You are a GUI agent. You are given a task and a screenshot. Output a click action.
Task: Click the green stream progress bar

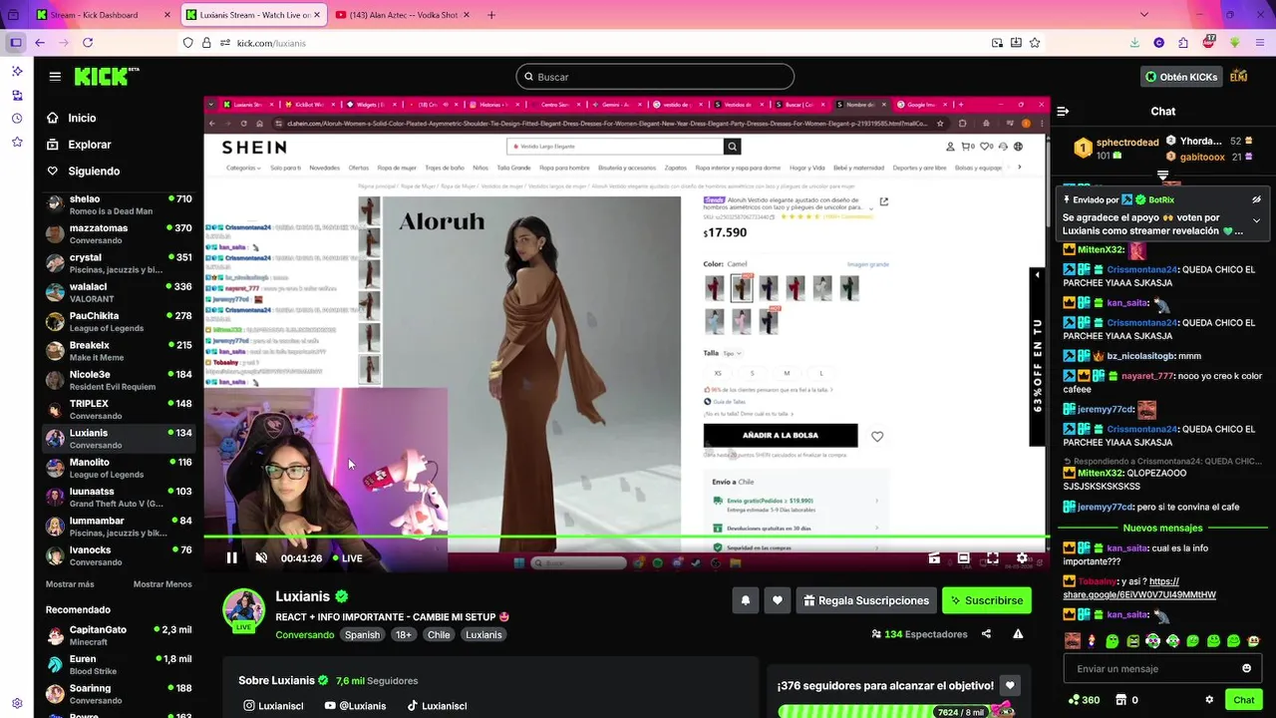[626, 538]
